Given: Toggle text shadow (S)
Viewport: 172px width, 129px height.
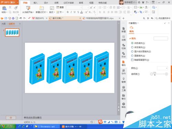Looking at the screenshot, I should coord(78,12).
